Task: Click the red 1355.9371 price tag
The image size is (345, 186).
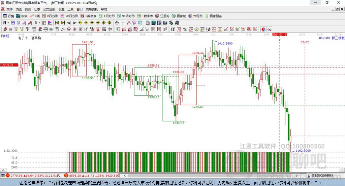Action: (x=9, y=65)
